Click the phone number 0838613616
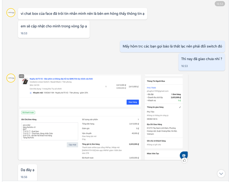The height and width of the screenshot is (182, 229). pyautogui.click(x=152, y=119)
